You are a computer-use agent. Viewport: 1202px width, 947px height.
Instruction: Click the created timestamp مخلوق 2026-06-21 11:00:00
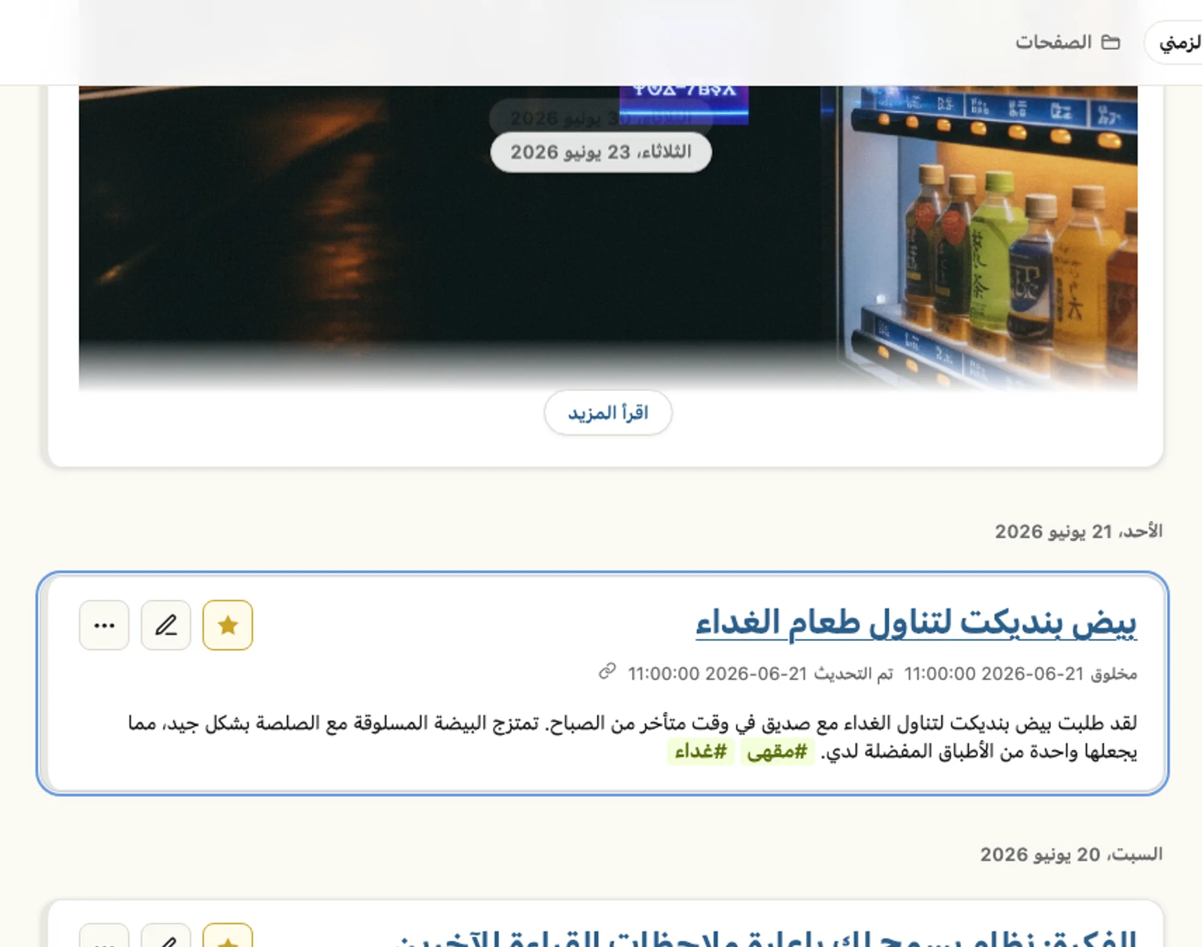coord(1020,674)
